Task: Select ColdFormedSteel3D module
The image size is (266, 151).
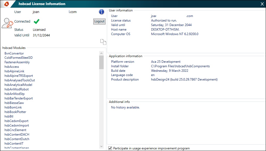Action: [18, 58]
